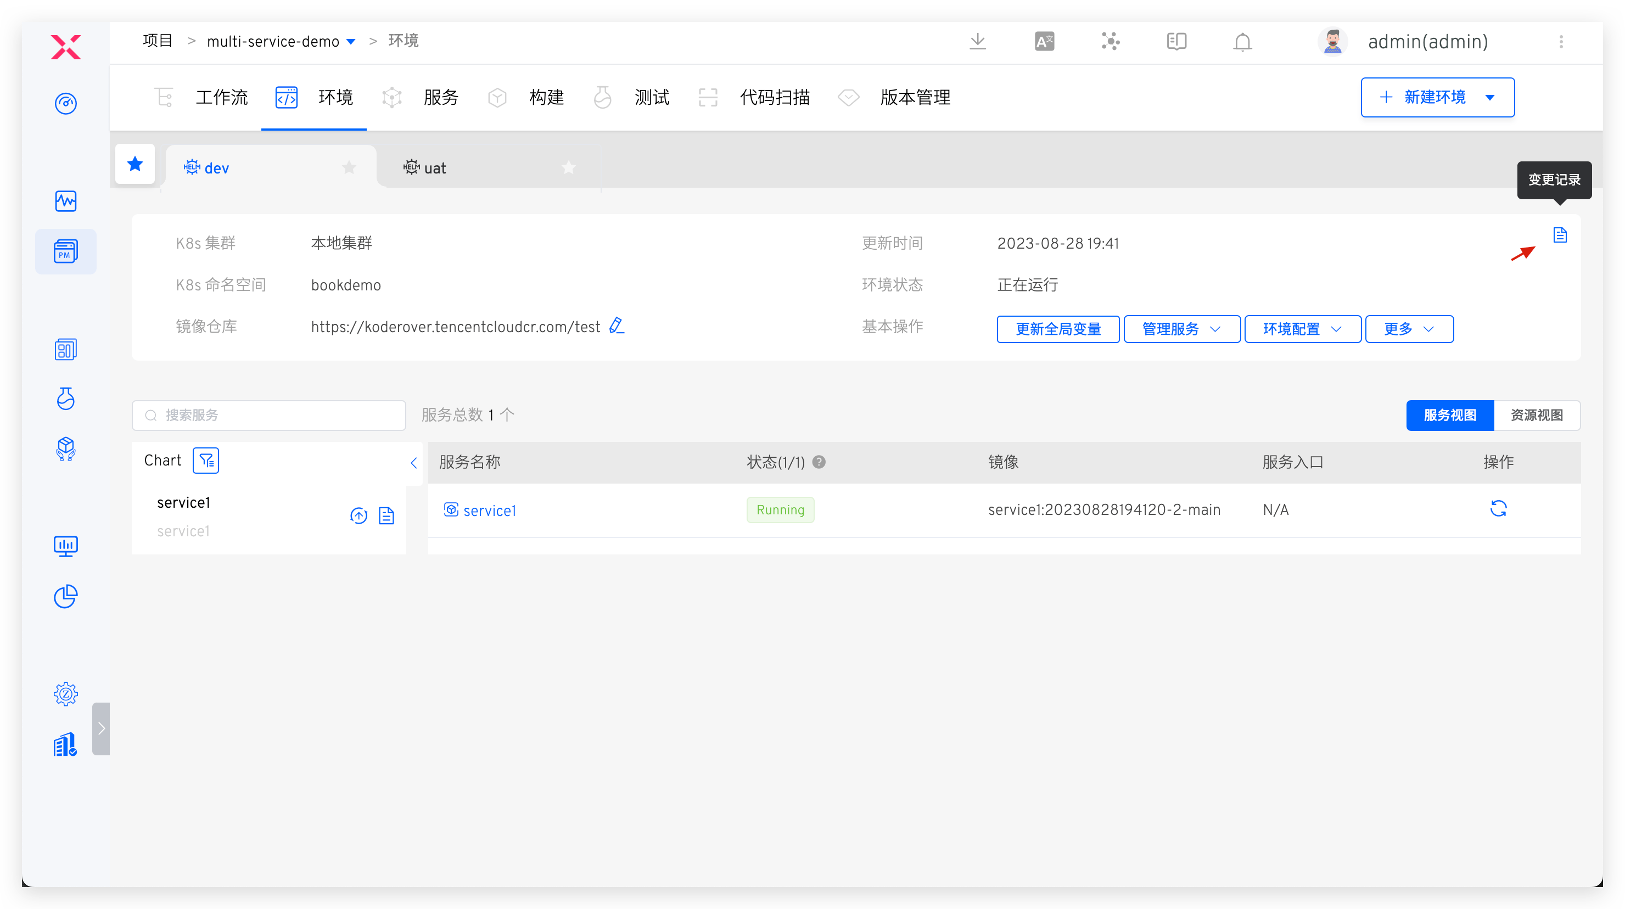
Task: Expand the 更多 dropdown
Action: (x=1409, y=329)
